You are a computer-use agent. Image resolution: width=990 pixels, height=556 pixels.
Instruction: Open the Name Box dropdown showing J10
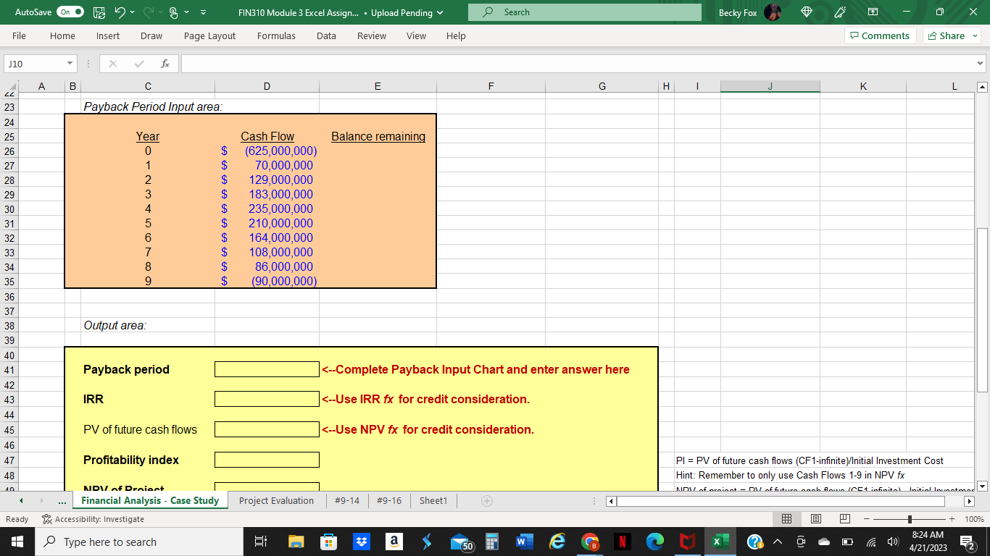coord(70,63)
